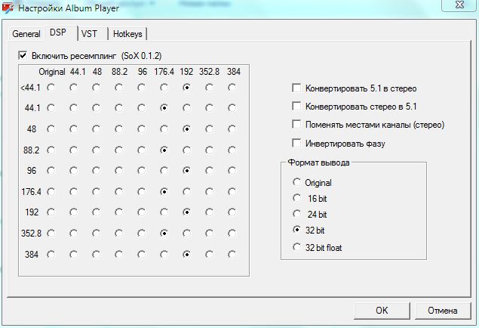Set 48 row to 96
Image resolution: width=479 pixels, height=328 pixels.
click(142, 129)
